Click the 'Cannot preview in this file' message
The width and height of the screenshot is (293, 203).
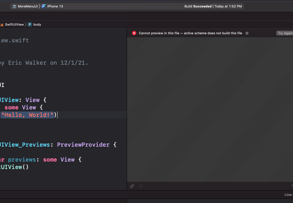(190, 33)
